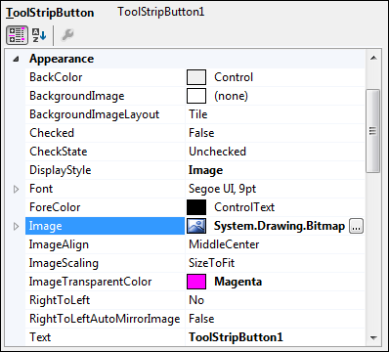The height and width of the screenshot is (352, 389).
Task: Expand the Image property
Action: [x=16, y=226]
